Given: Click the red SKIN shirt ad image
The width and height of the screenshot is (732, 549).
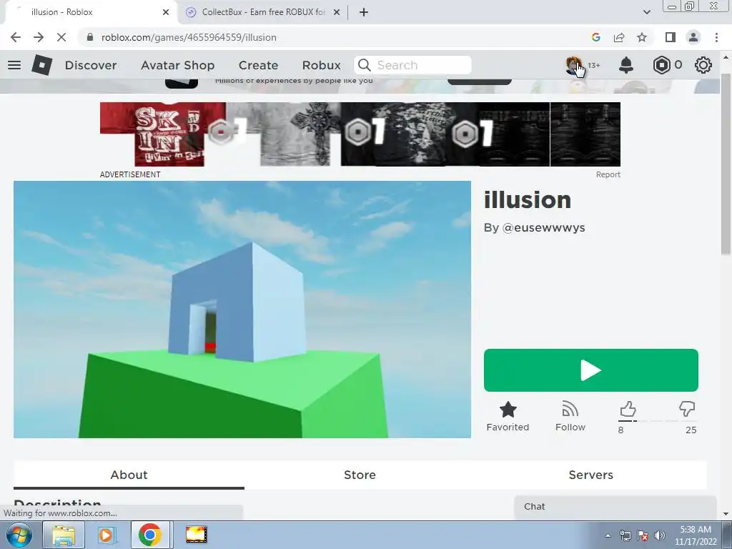Looking at the screenshot, I should (x=169, y=134).
